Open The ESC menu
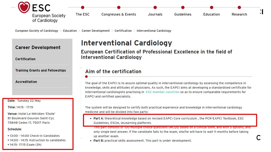Screen dimensions: 271x152 (83, 15)
